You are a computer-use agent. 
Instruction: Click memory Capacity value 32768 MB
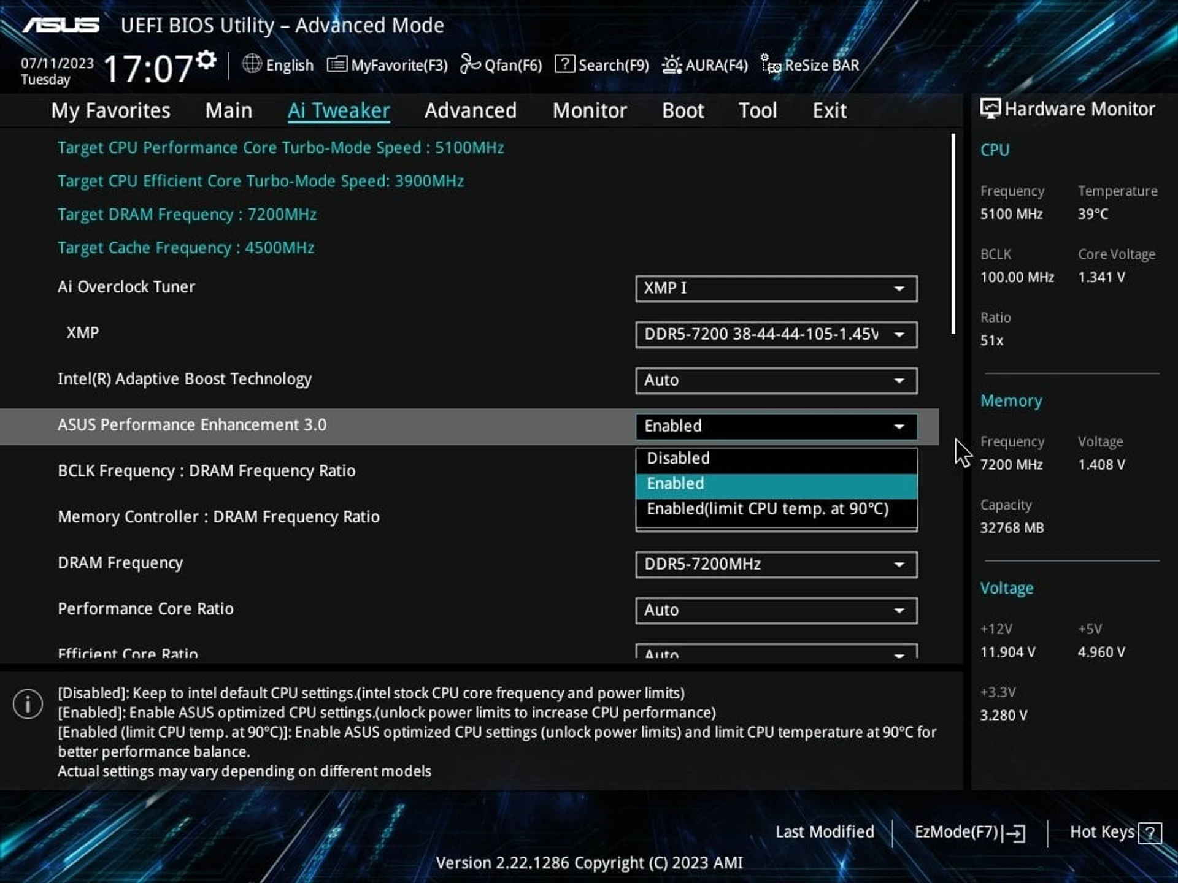tap(1012, 528)
